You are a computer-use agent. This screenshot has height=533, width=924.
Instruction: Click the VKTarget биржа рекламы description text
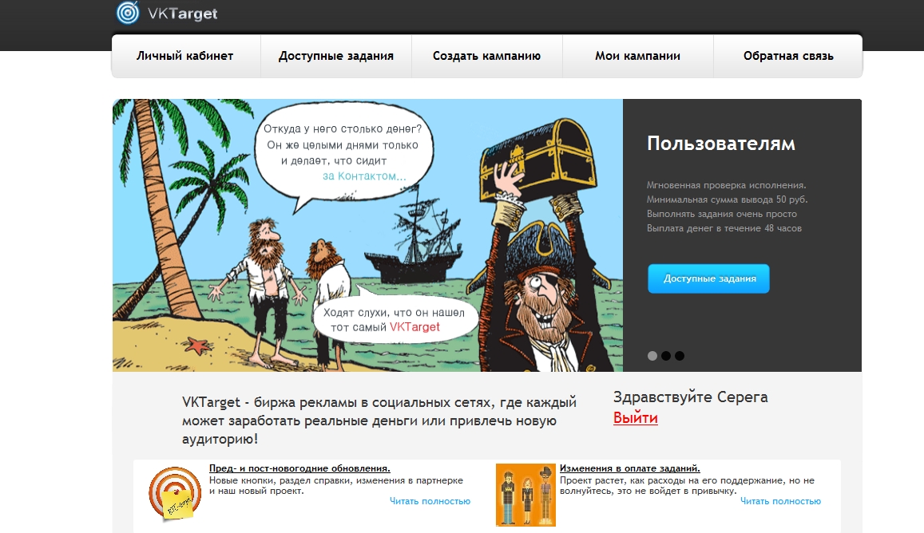tap(379, 420)
